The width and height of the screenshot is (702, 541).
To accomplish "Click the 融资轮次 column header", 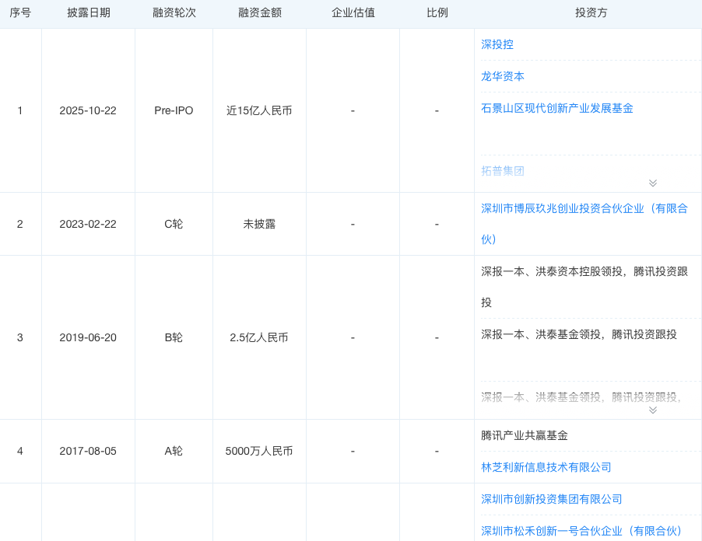I will (x=174, y=12).
